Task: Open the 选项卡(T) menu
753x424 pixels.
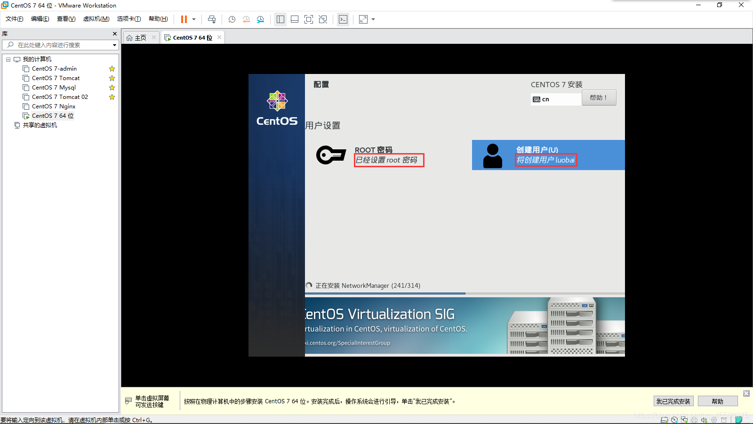Action: pyautogui.click(x=129, y=19)
